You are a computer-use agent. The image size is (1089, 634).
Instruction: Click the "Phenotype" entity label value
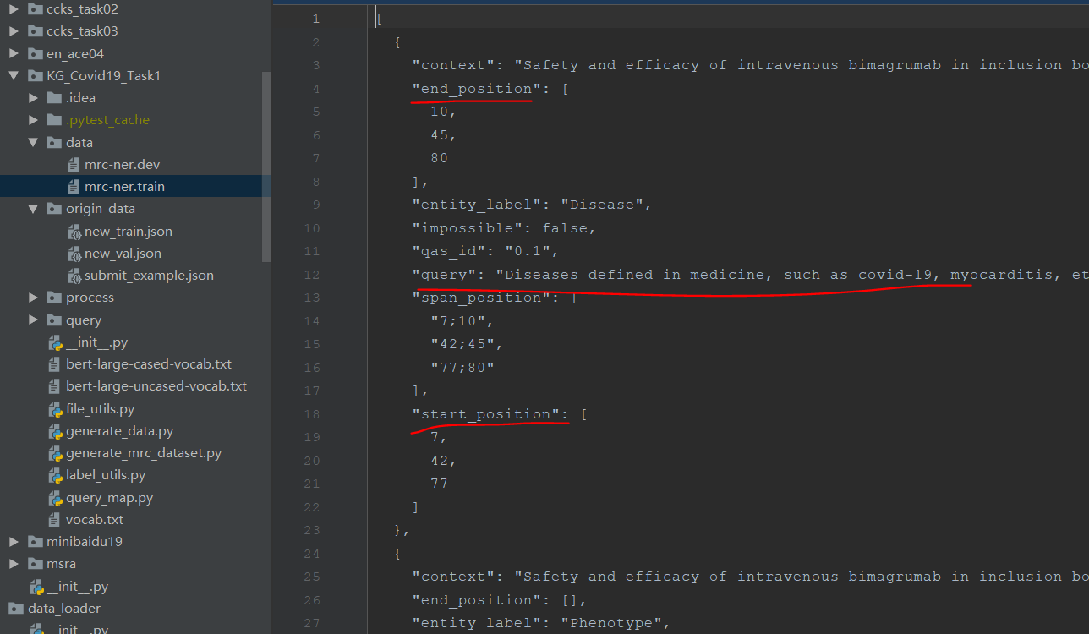612,623
